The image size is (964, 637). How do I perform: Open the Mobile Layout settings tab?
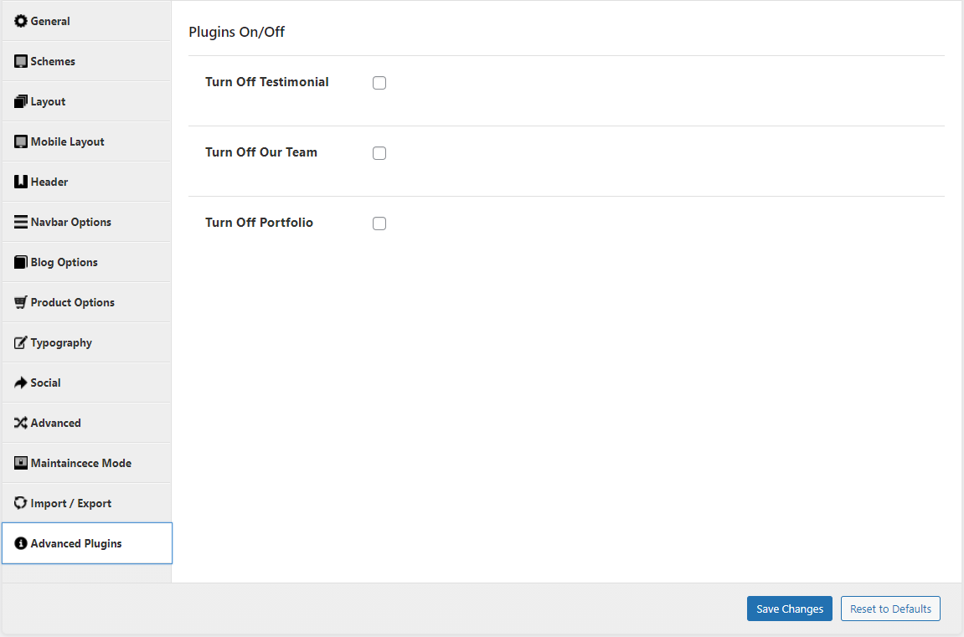[68, 141]
